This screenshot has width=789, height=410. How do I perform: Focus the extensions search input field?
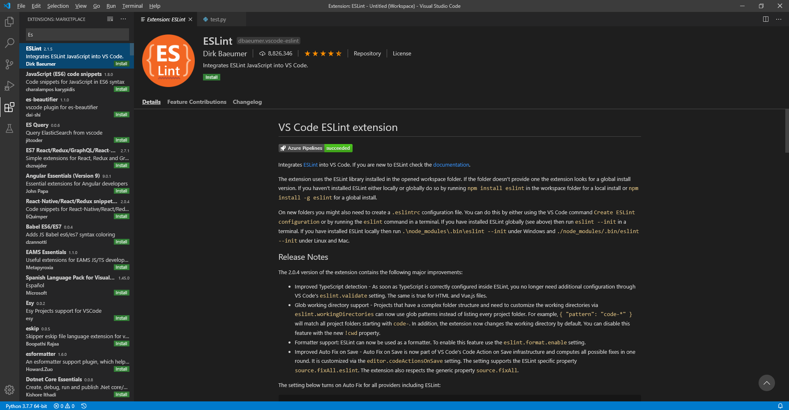77,34
